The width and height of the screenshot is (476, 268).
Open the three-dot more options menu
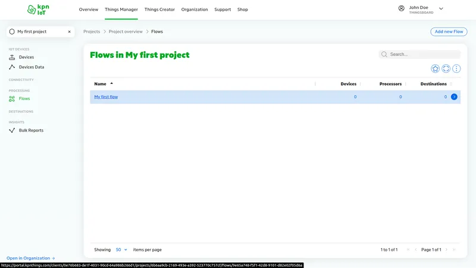[x=456, y=68]
